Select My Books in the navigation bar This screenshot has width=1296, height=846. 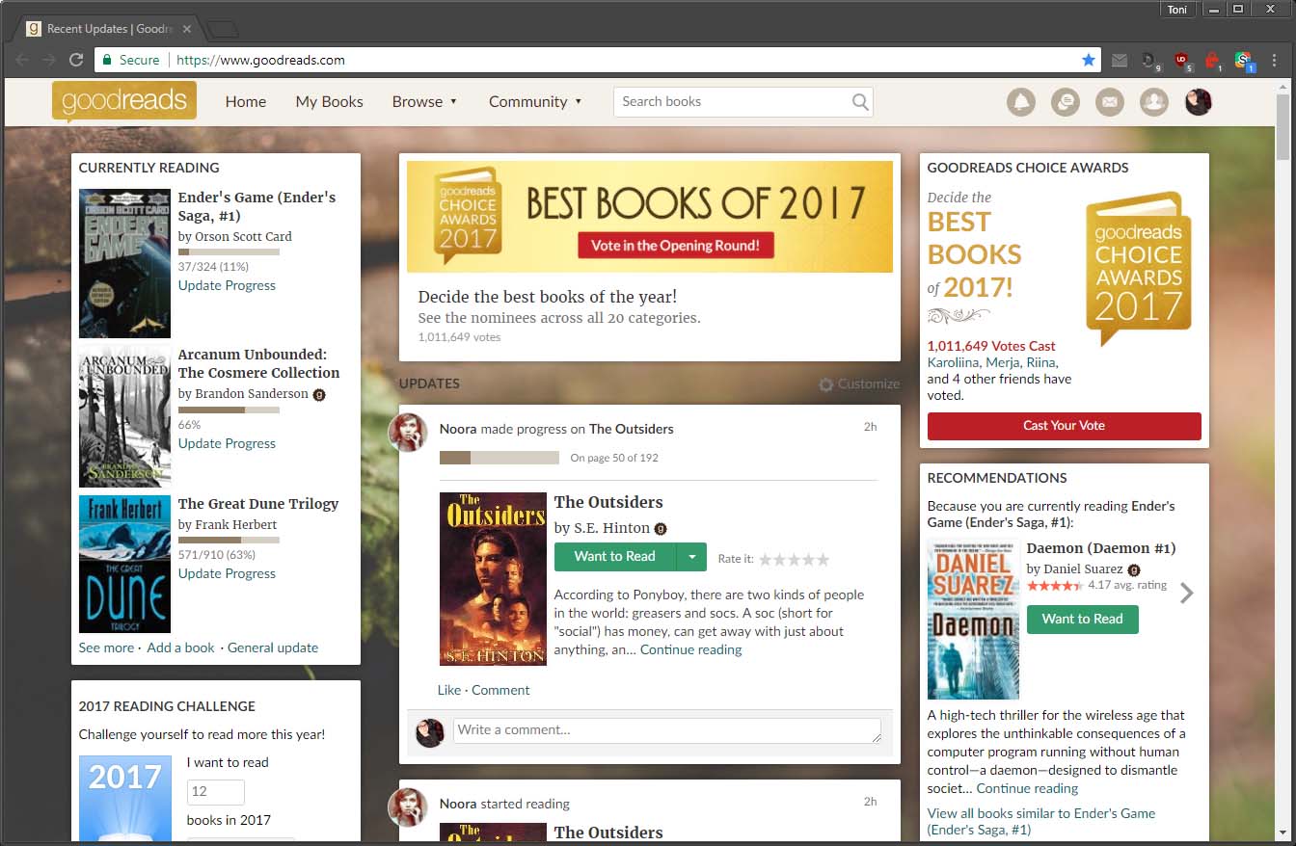329,101
